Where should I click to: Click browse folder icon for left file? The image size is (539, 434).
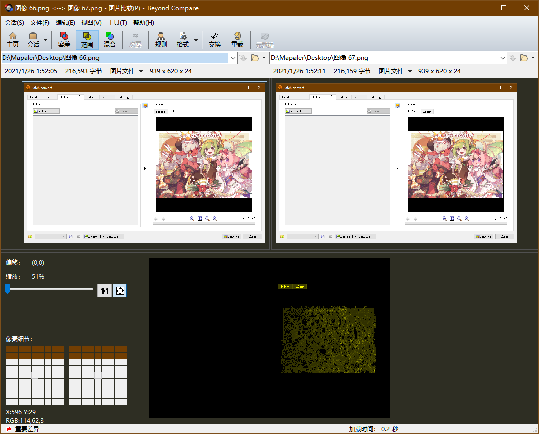click(255, 58)
